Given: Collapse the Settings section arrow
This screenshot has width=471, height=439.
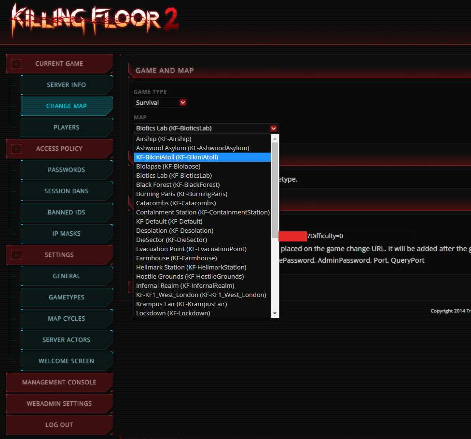Looking at the screenshot, I should pyautogui.click(x=16, y=255).
